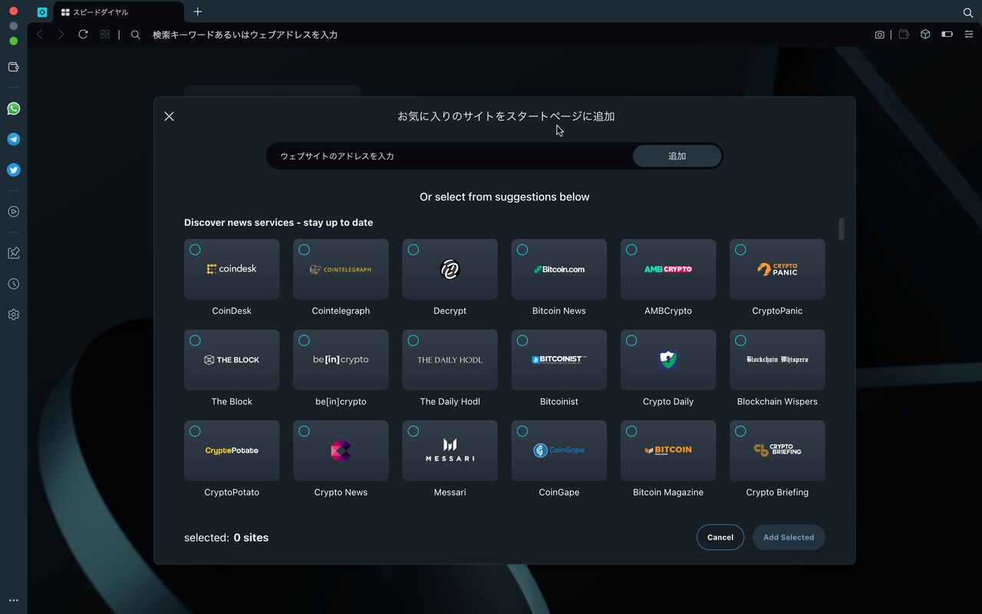982x614 pixels.
Task: Click the Add Selected button
Action: coord(789,537)
